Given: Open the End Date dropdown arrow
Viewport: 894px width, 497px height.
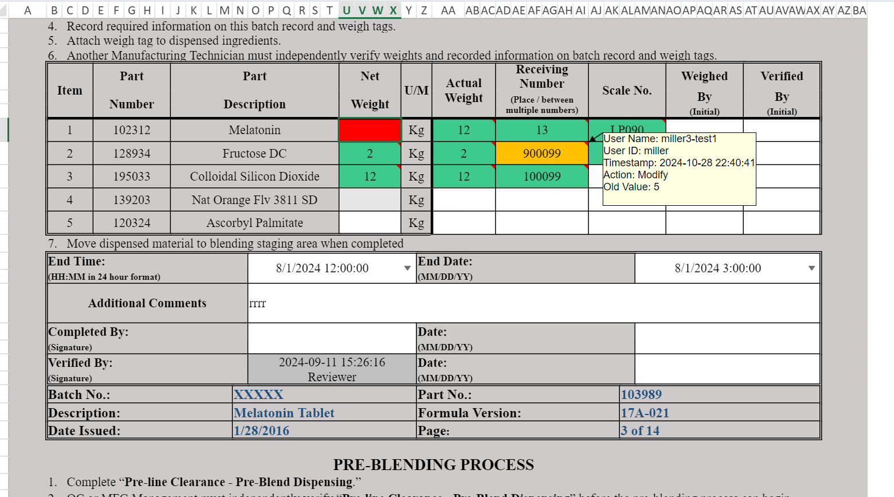Looking at the screenshot, I should 811,268.
